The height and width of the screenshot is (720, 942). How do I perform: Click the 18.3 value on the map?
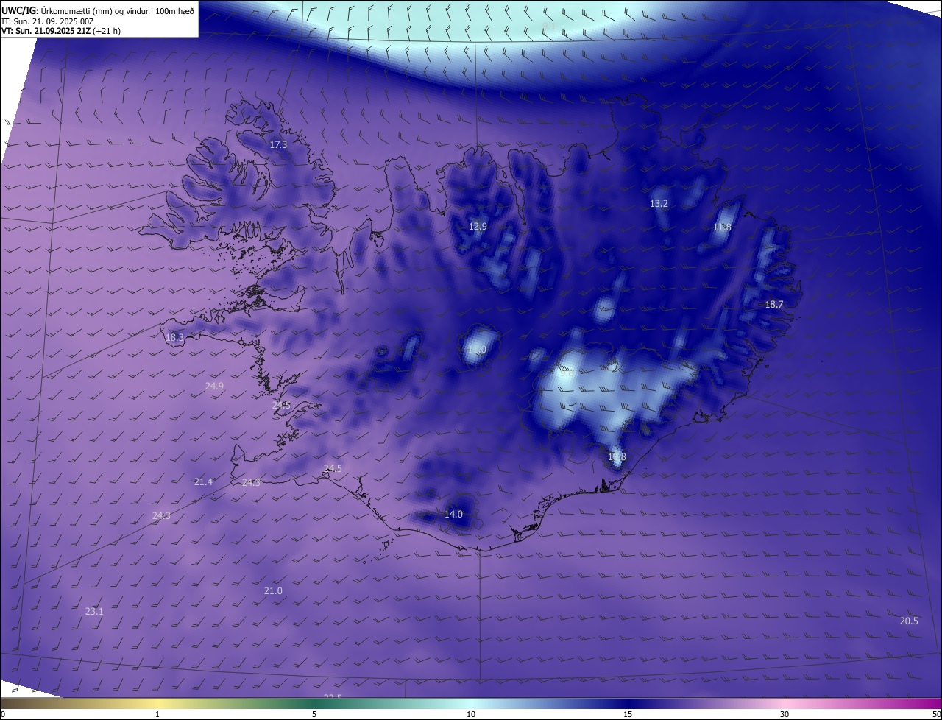pos(174,338)
